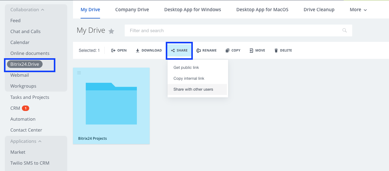Open Twilio SMS to CRM

30,163
